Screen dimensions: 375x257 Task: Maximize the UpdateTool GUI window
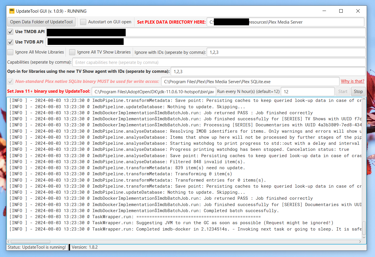(x=341, y=11)
